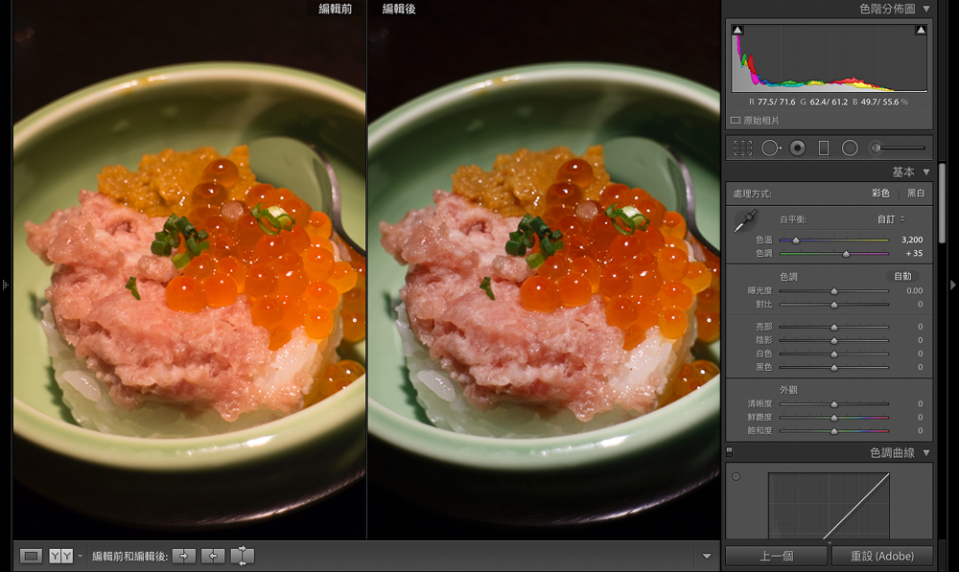
Task: Select the Radial Filter tool
Action: [x=850, y=148]
